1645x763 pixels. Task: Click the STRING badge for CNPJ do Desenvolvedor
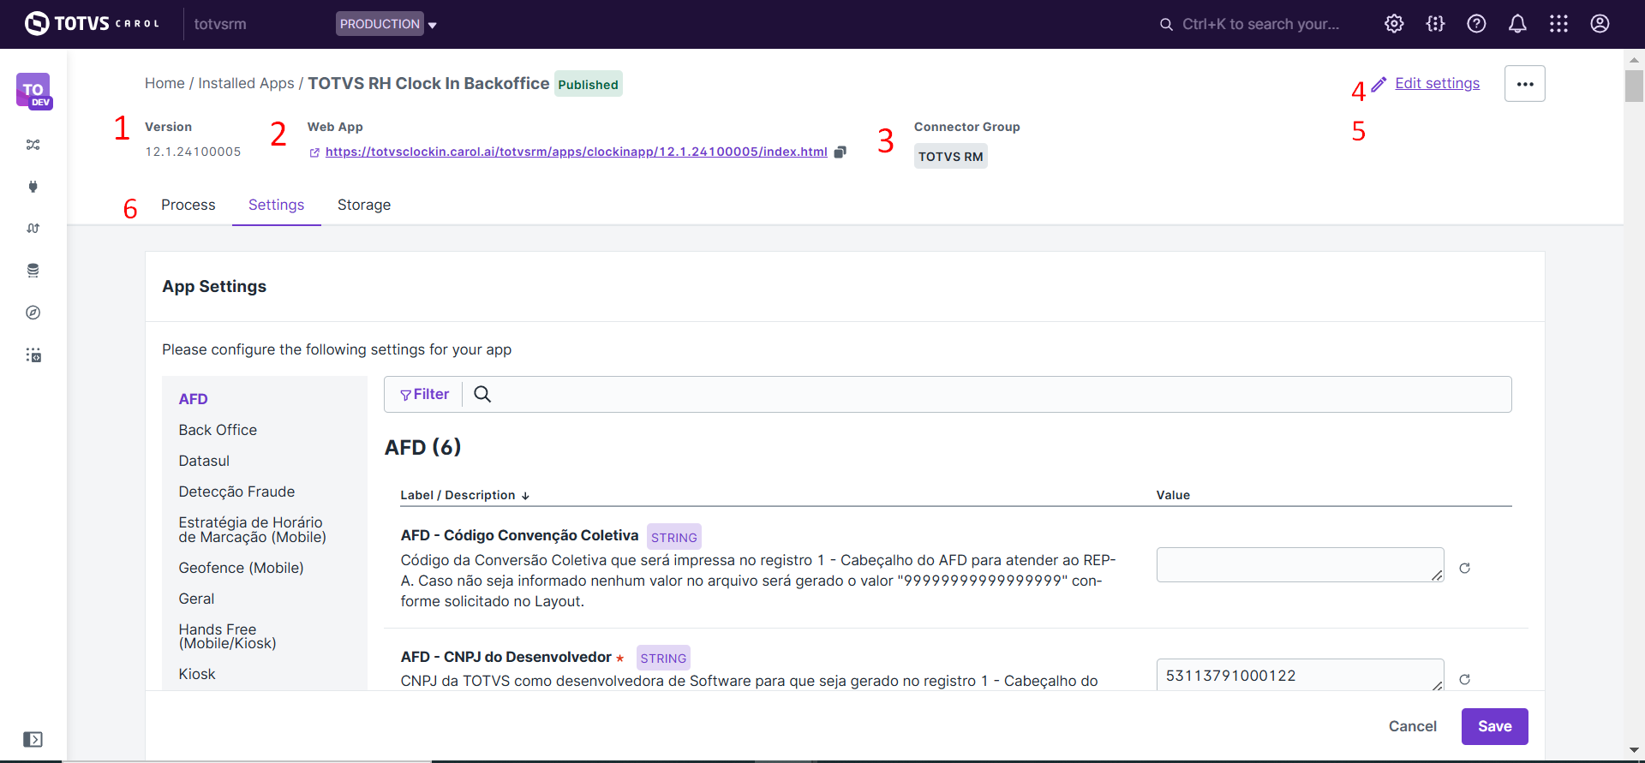click(x=663, y=658)
